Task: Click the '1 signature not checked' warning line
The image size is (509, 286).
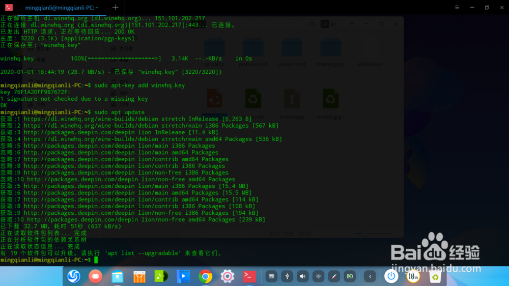Action: tap(74, 99)
